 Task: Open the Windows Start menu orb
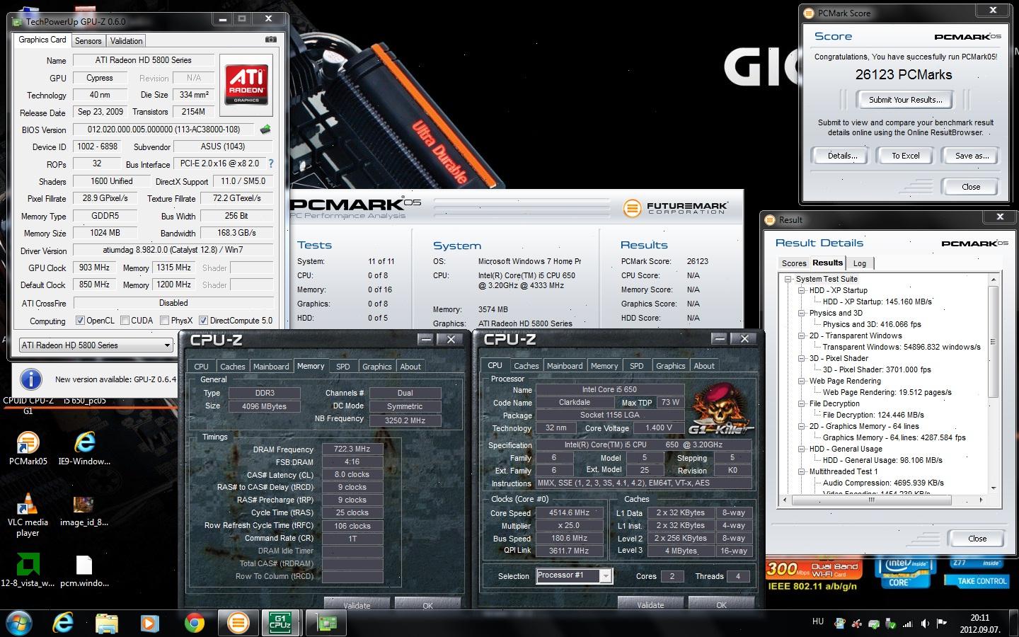[18, 623]
